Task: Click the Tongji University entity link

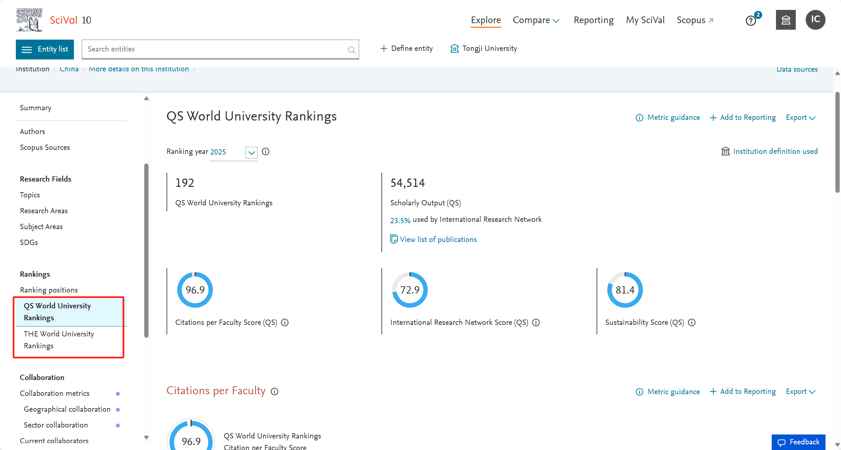Action: 484,49
